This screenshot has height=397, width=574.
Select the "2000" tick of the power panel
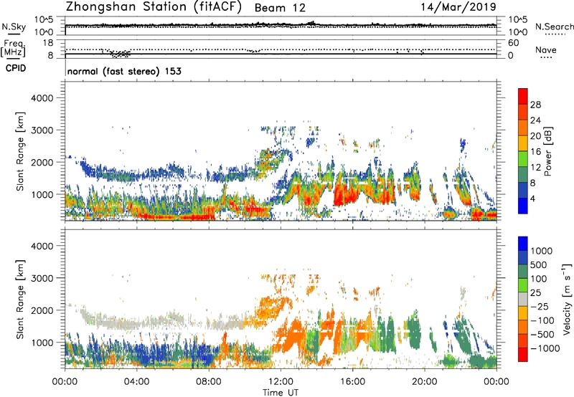tap(42, 162)
